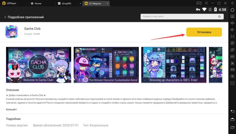Click the Wi-Fi status icon
The image size is (236, 134).
pos(204,10)
